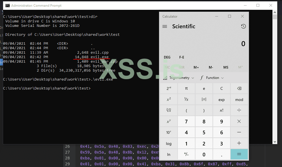Maximize the Calculator window
Viewport: 282px width, 167px height.
(x=230, y=16)
